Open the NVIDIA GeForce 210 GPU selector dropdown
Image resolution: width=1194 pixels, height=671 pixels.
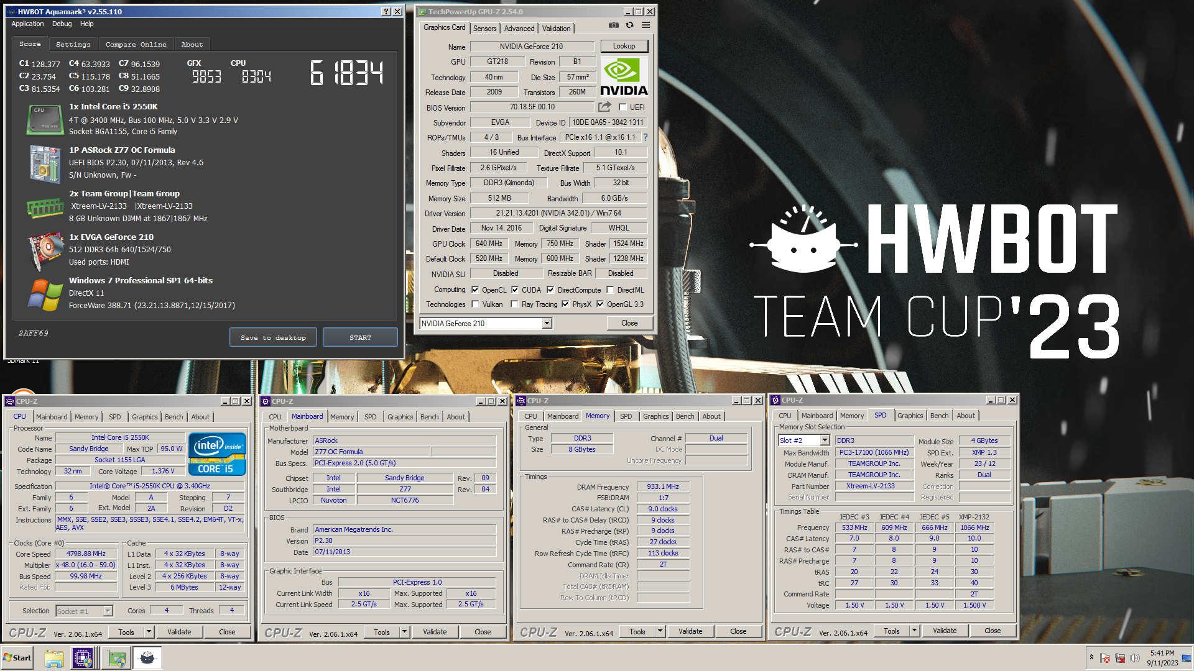(547, 323)
